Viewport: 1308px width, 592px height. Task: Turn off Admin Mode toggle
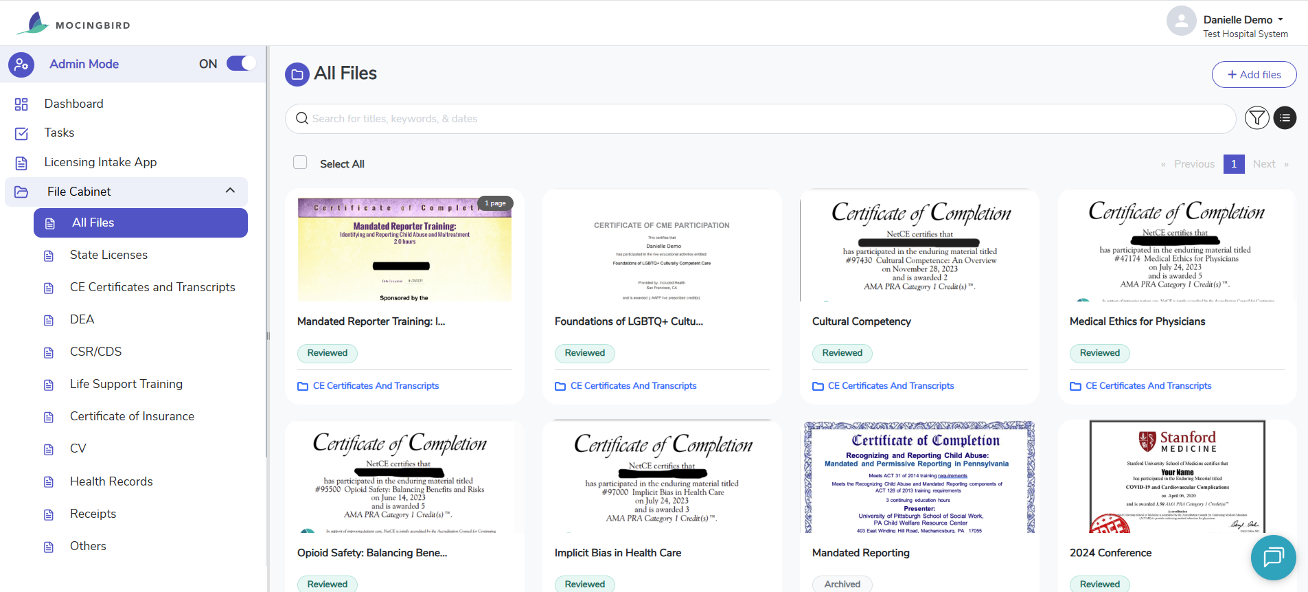point(241,64)
